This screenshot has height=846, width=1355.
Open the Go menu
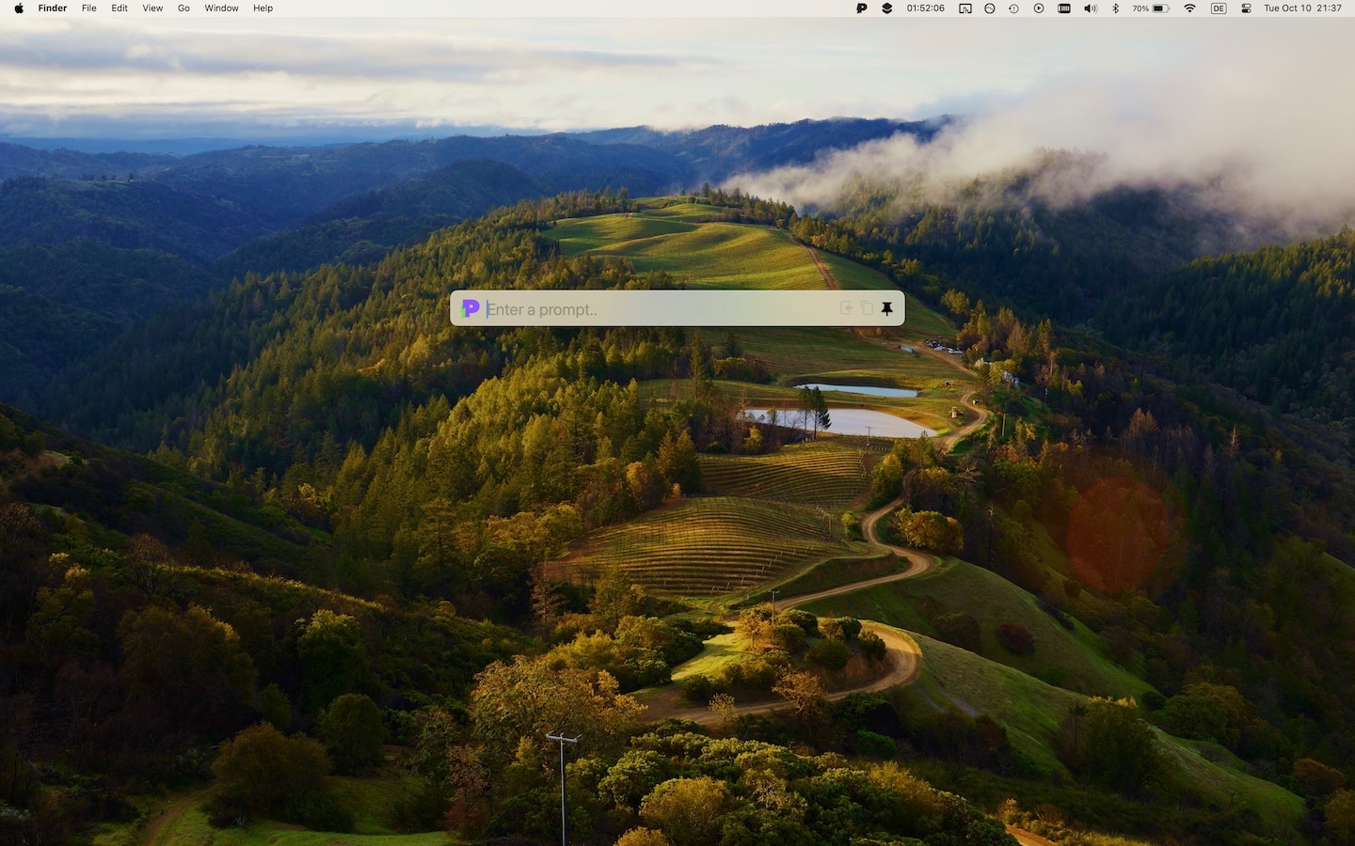tap(183, 8)
